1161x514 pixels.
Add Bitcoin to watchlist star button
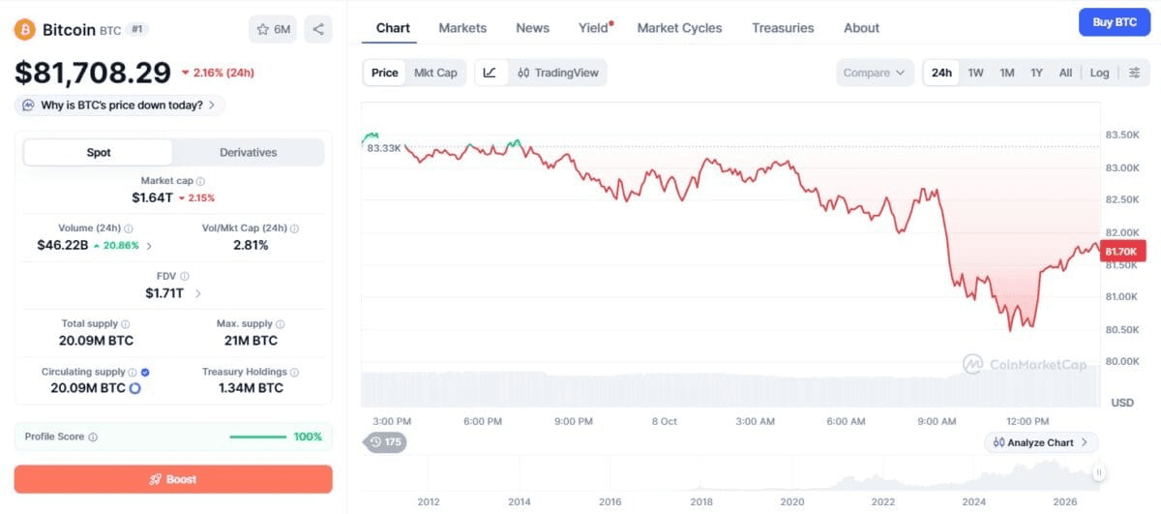pos(273,29)
